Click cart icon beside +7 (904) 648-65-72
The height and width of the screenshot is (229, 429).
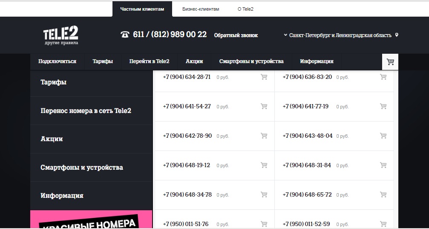pyautogui.click(x=383, y=195)
